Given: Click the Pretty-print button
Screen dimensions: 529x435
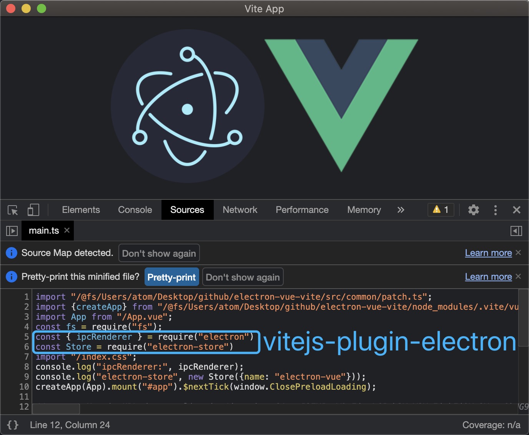Looking at the screenshot, I should [x=171, y=277].
